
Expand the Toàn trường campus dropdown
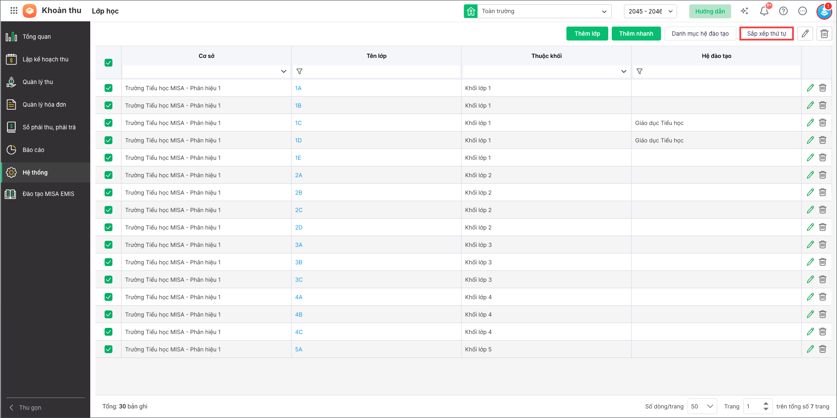(538, 11)
